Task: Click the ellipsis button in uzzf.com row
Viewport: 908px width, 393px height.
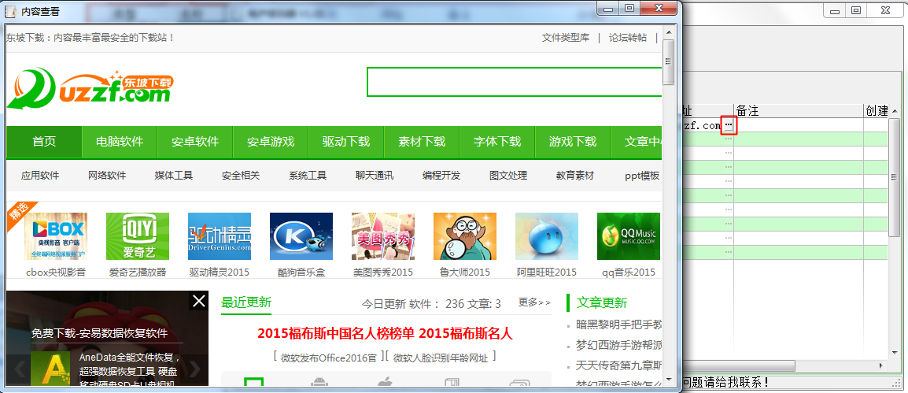Action: point(729,125)
